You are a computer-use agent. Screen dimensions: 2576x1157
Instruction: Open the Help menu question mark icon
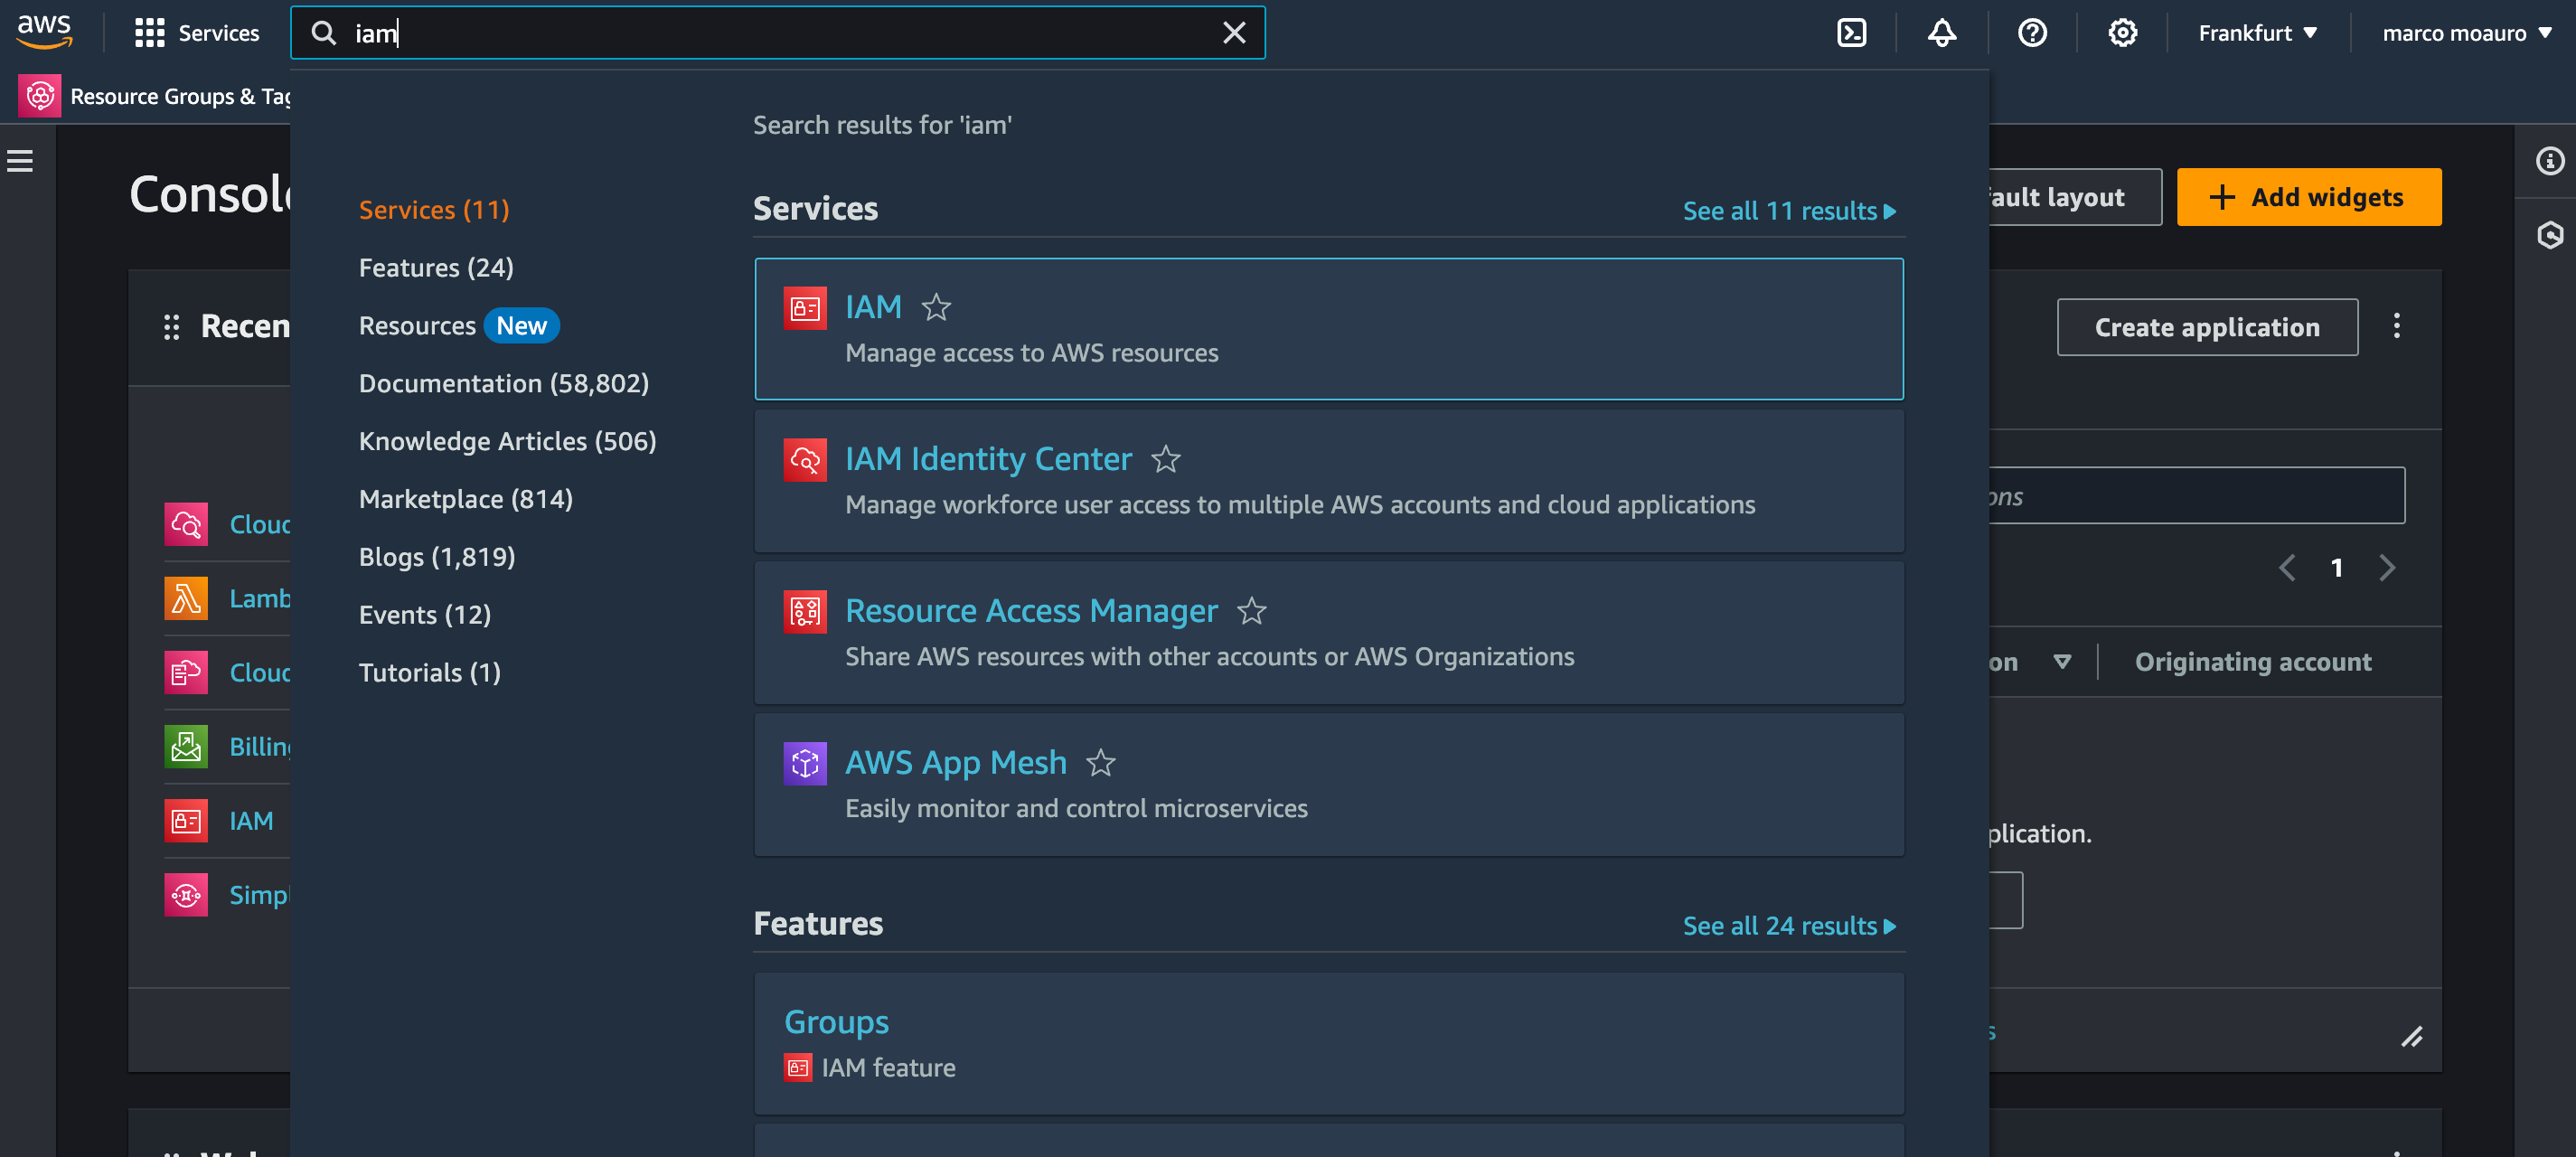click(2033, 32)
